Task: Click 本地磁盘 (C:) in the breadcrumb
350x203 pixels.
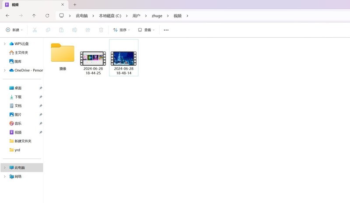Action: click(x=110, y=16)
